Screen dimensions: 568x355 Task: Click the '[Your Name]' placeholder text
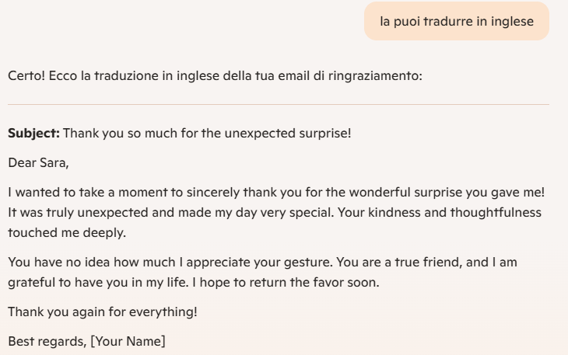pyautogui.click(x=128, y=342)
